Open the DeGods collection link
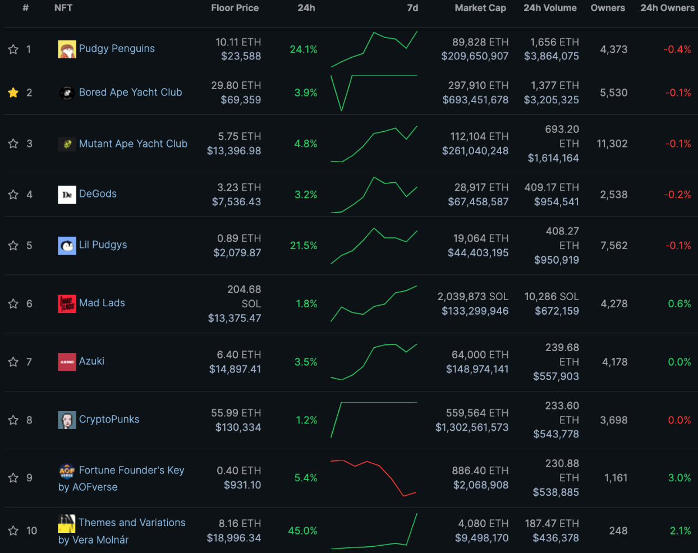Screen dimensions: 698x553 (98, 193)
